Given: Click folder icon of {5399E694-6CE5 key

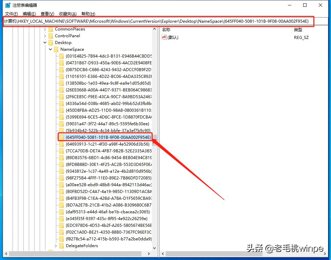Looking at the screenshot, I should pos(61,117).
